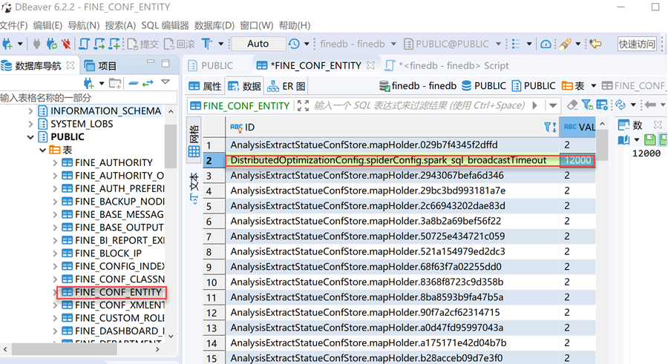This screenshot has width=668, height=364.
Task: Open dropdown next to new connection icon
Action: tap(19, 44)
